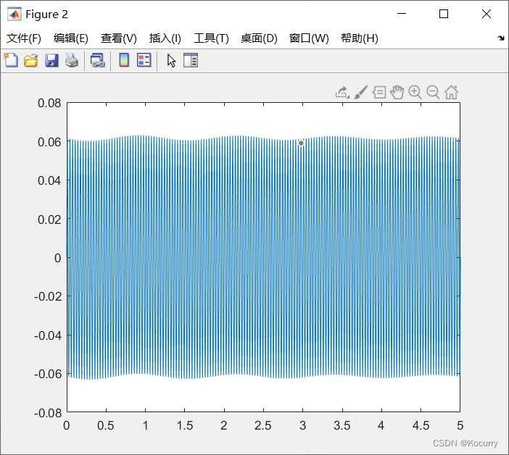Open the 桌面(D) menu

click(259, 38)
